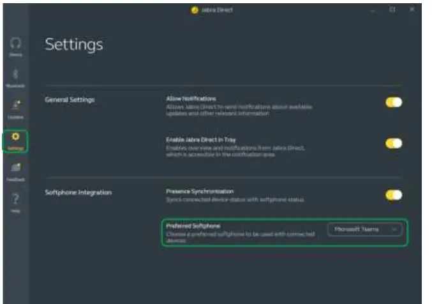The width and height of the screenshot is (432, 304).
Task: Click the chevron arrow beside Microsoft Teams
Action: coord(395,229)
